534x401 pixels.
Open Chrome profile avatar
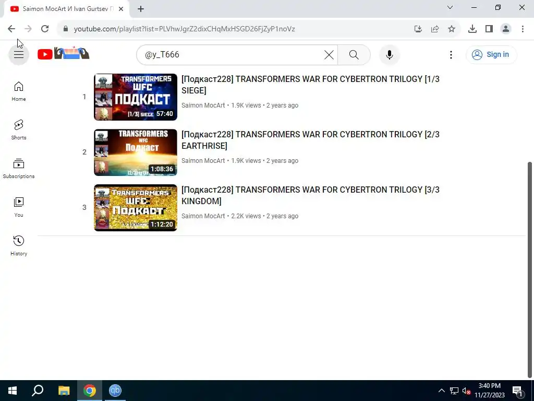(506, 29)
